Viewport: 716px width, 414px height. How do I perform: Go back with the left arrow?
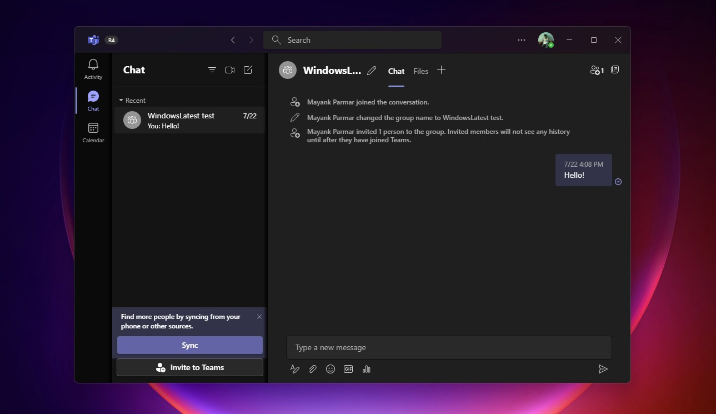(x=233, y=40)
